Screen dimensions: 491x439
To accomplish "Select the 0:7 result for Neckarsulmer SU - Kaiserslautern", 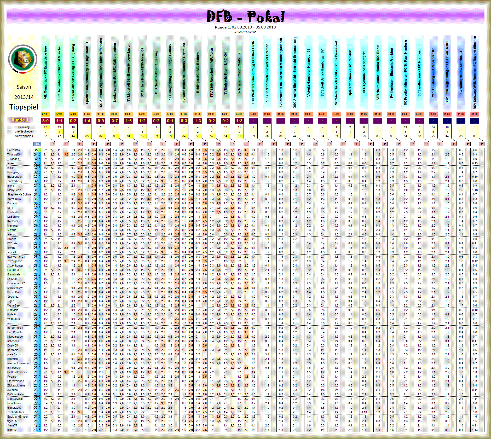I will [x=115, y=121].
